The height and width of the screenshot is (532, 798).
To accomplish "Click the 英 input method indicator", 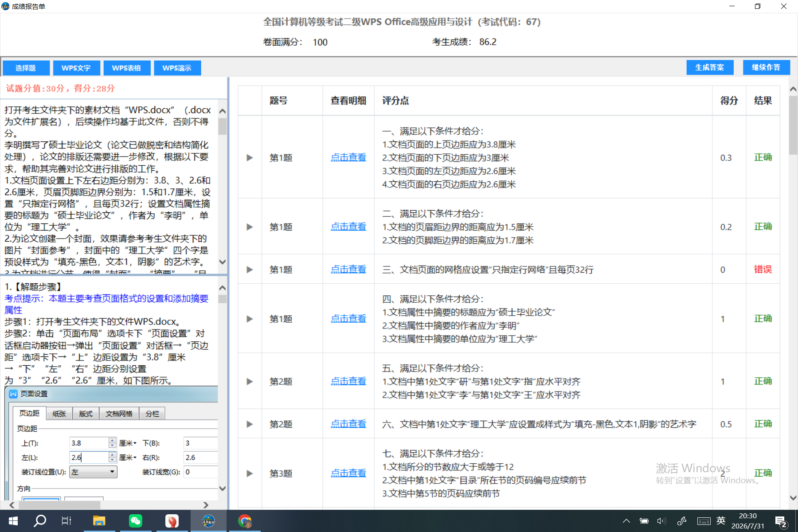I will [x=721, y=520].
